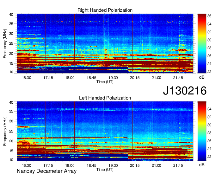The height and width of the screenshot is (175, 215).
Task: Click the 21:45 tick label on the lower plot
Action: (x=178, y=165)
